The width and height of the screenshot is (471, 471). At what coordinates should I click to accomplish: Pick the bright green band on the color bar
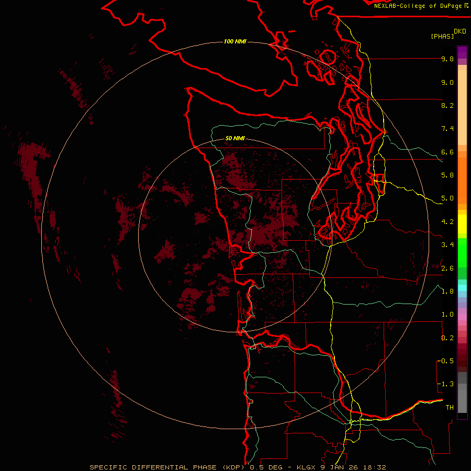462,252
